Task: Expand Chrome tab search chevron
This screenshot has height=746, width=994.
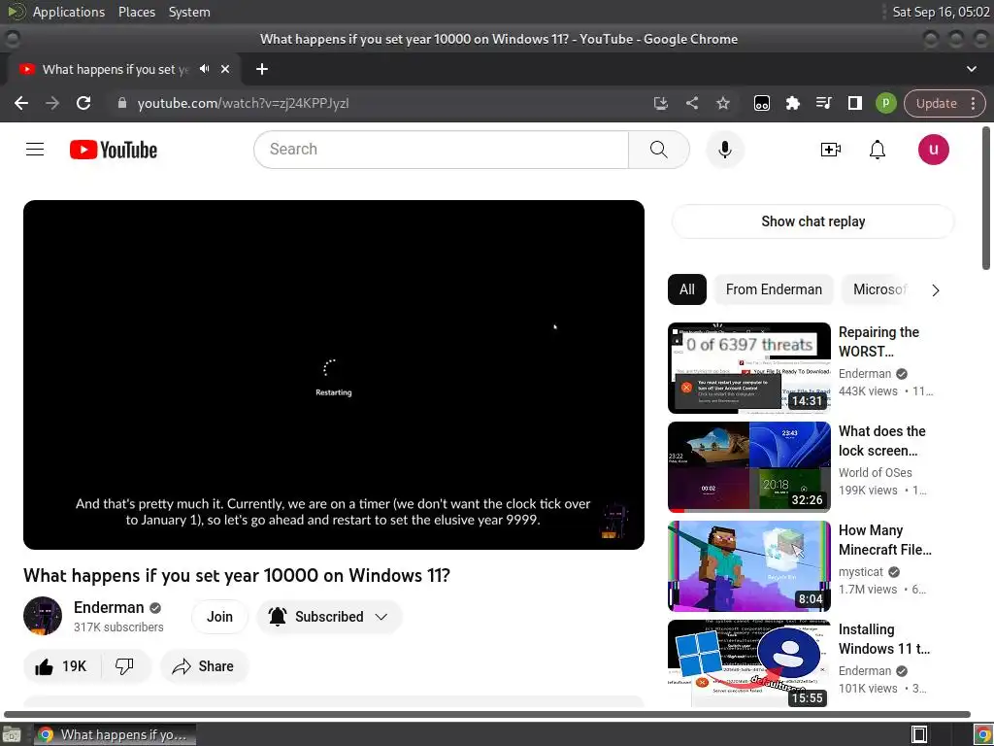Action: tap(971, 69)
